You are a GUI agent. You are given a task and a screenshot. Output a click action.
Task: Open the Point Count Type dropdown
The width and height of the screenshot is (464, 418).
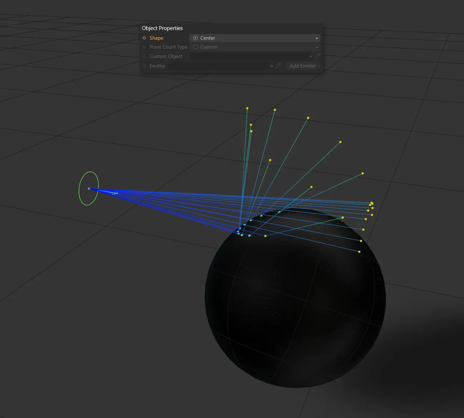316,47
